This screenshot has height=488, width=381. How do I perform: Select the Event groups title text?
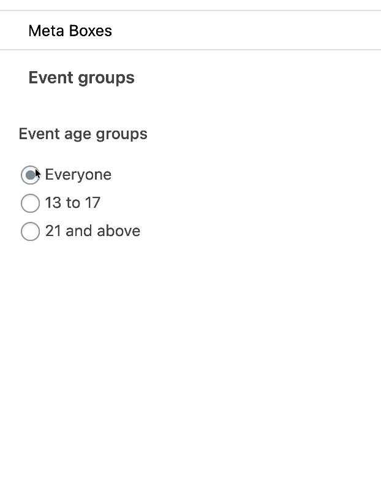[81, 78]
